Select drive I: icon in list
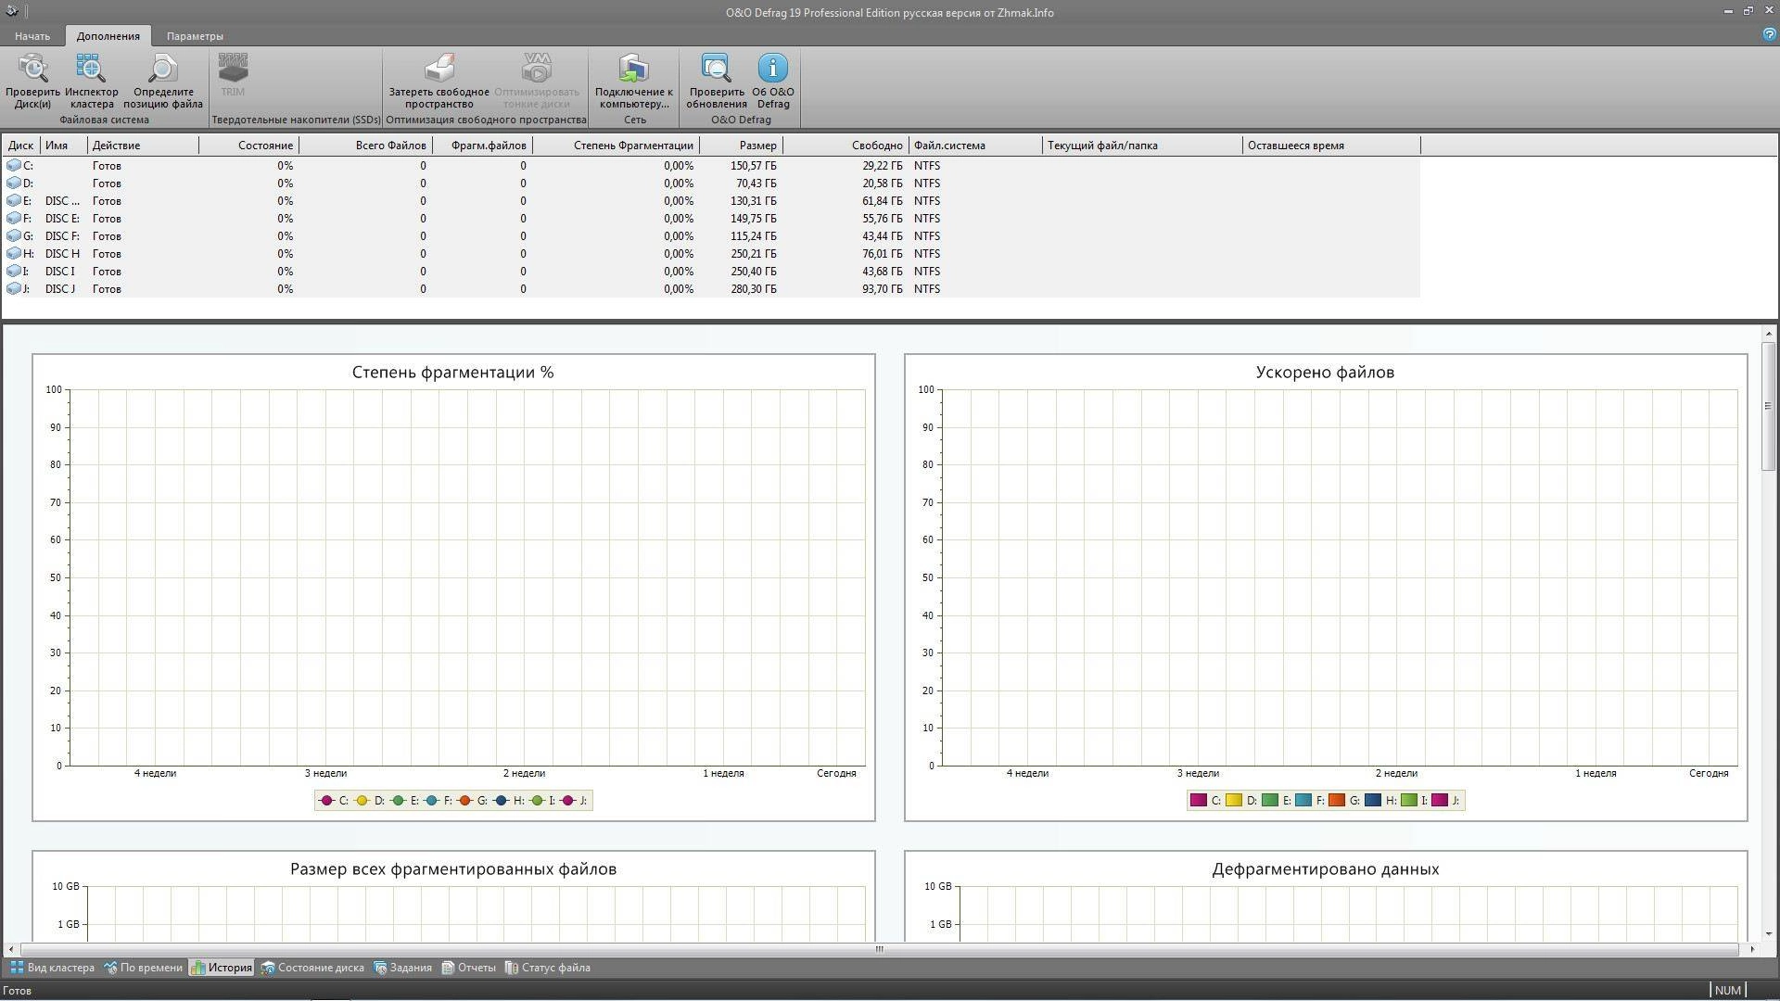Image resolution: width=1780 pixels, height=1001 pixels. tap(14, 272)
